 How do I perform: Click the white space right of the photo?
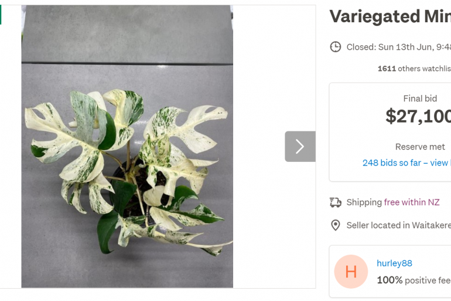(x=274, y=72)
